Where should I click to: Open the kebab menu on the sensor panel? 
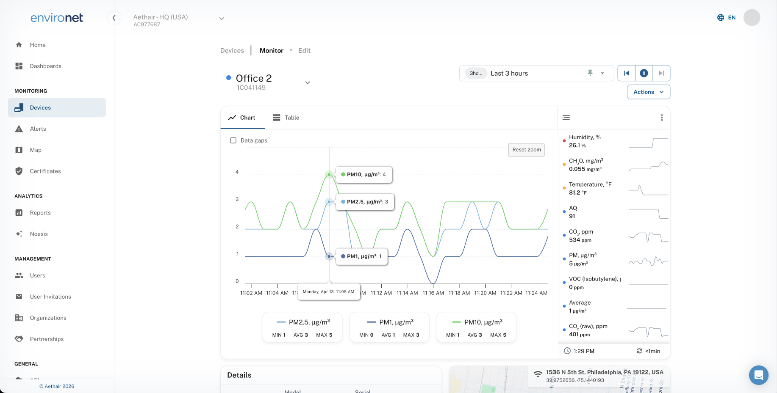coord(662,117)
